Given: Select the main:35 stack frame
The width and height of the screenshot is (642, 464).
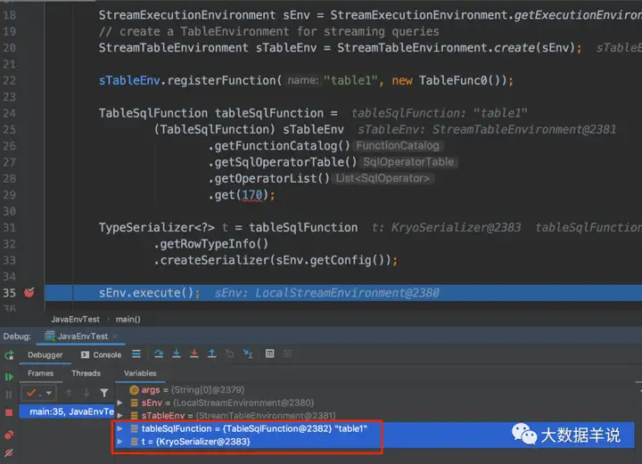Looking at the screenshot, I should (66, 411).
